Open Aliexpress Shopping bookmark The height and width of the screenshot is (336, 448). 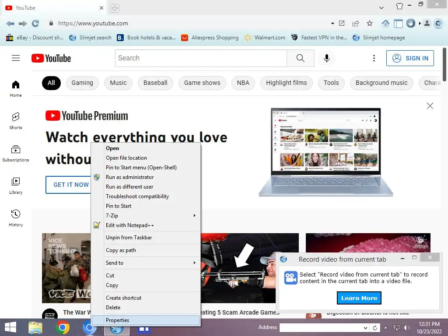[210, 38]
